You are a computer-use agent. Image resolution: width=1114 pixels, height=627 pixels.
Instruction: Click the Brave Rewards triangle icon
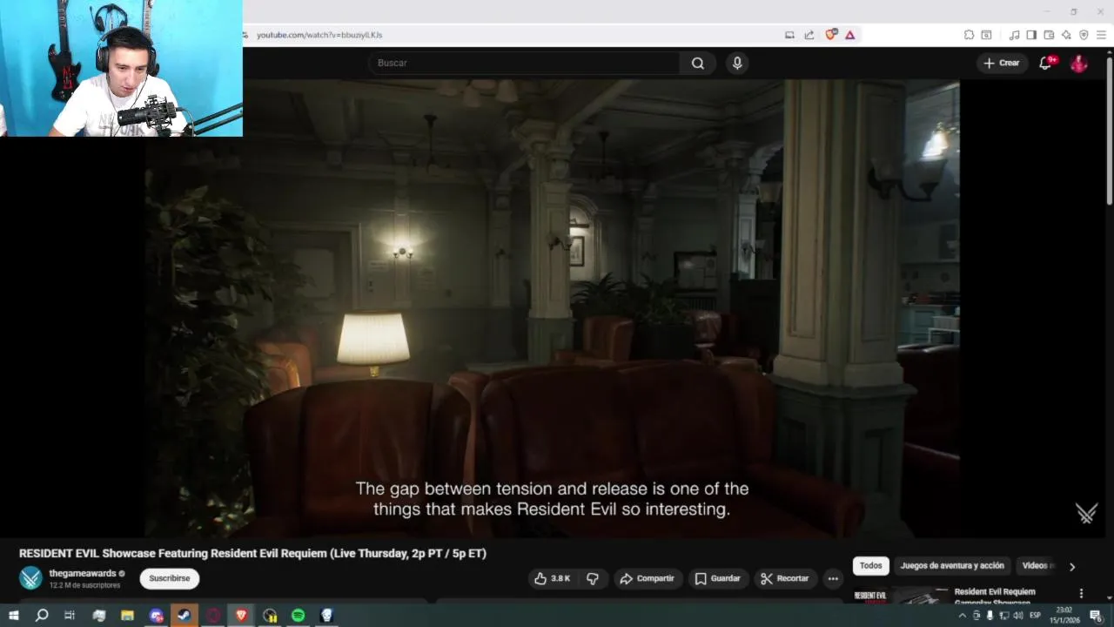point(850,35)
